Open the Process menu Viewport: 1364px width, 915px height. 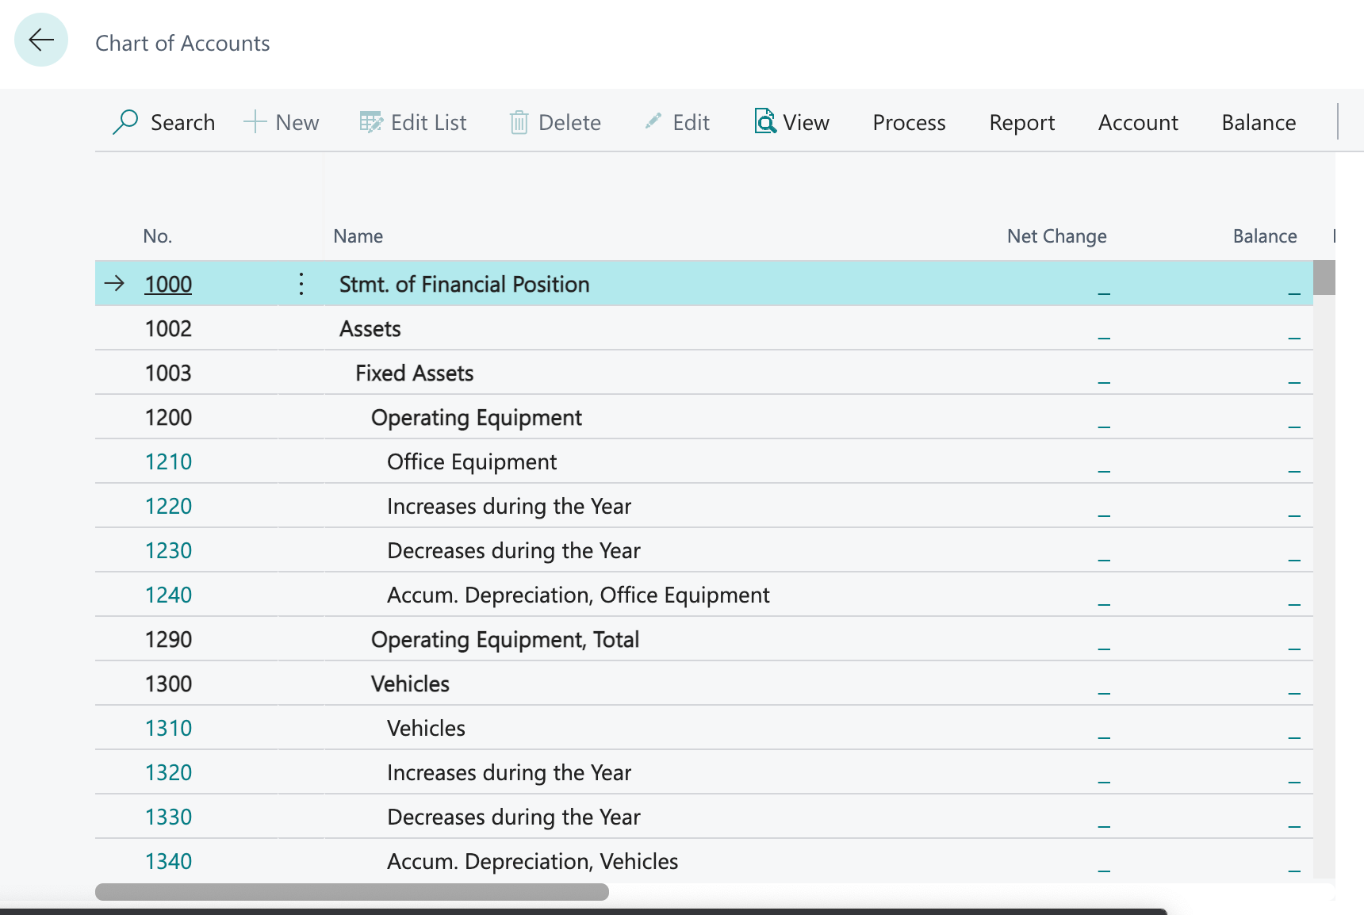(909, 122)
